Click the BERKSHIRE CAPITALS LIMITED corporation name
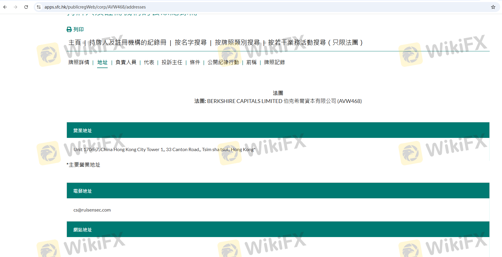This screenshot has width=502, height=257. pos(245,101)
